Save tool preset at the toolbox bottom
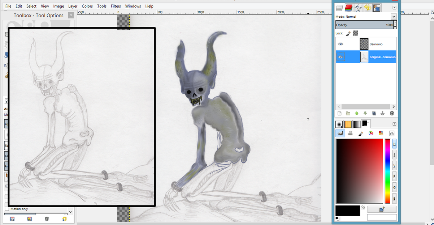Screen dimensions: 434x225 [x=12, y=218]
